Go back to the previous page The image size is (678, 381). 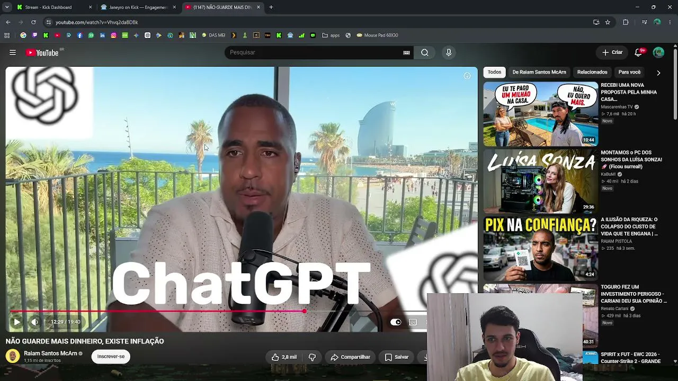click(x=8, y=22)
